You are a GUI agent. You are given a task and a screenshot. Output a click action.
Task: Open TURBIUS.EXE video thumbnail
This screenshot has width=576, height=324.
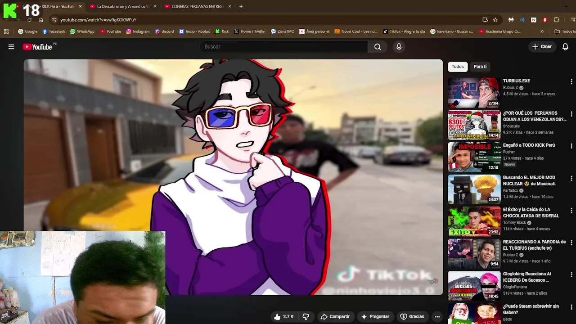point(474,93)
